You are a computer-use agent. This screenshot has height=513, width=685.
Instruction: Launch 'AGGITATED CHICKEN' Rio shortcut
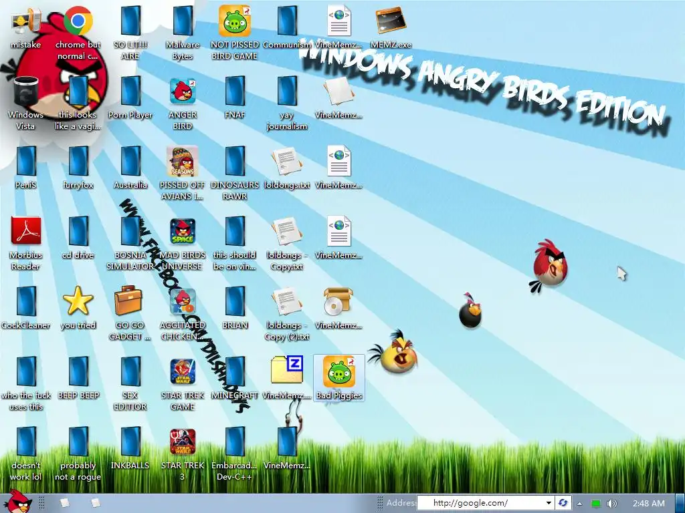[183, 315]
